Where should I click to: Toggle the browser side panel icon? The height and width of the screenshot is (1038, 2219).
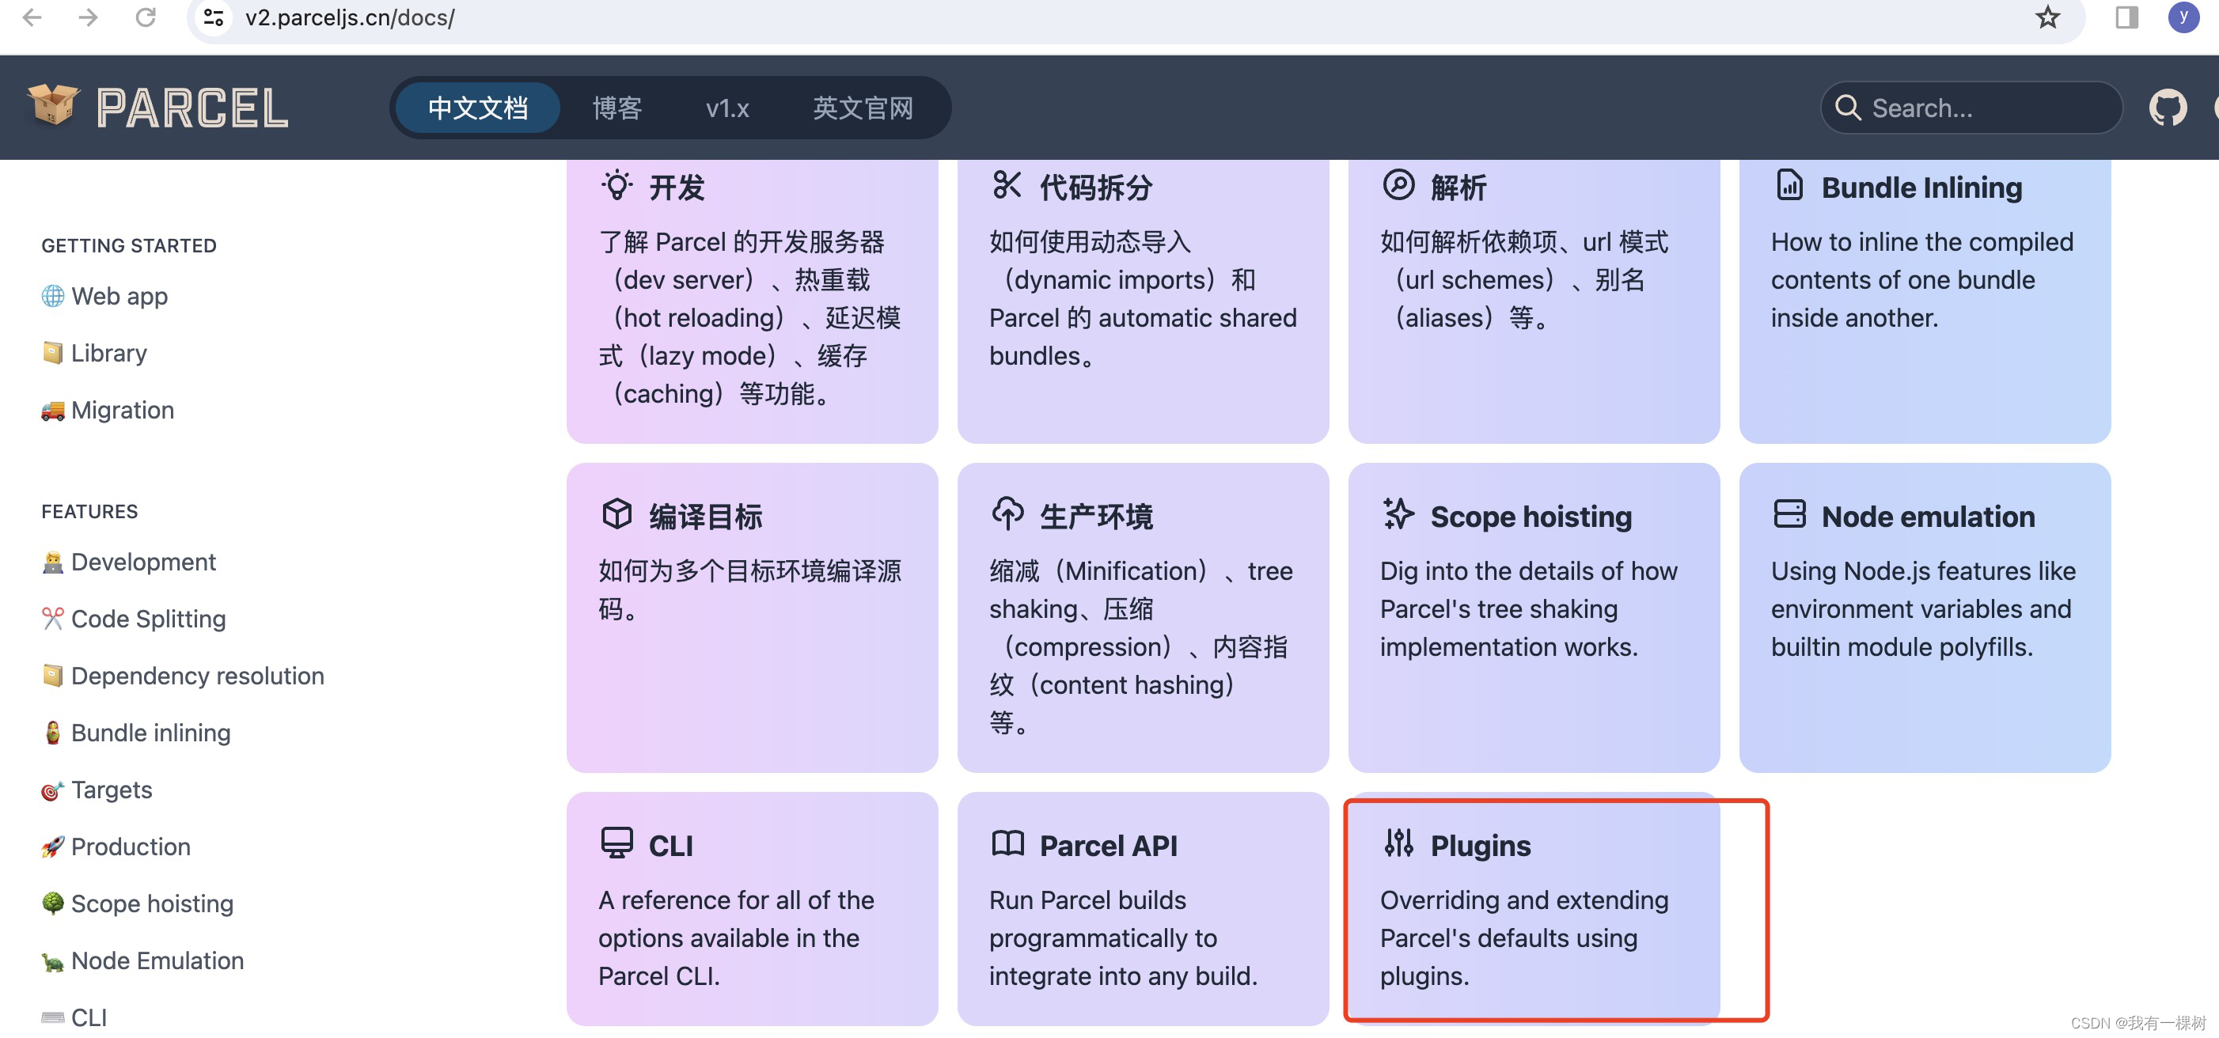click(x=2126, y=17)
